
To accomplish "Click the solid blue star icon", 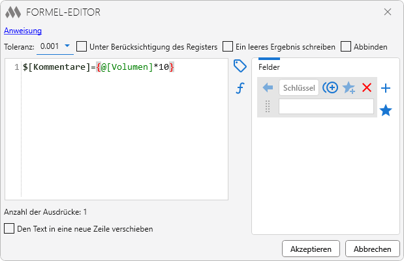I will pos(386,110).
